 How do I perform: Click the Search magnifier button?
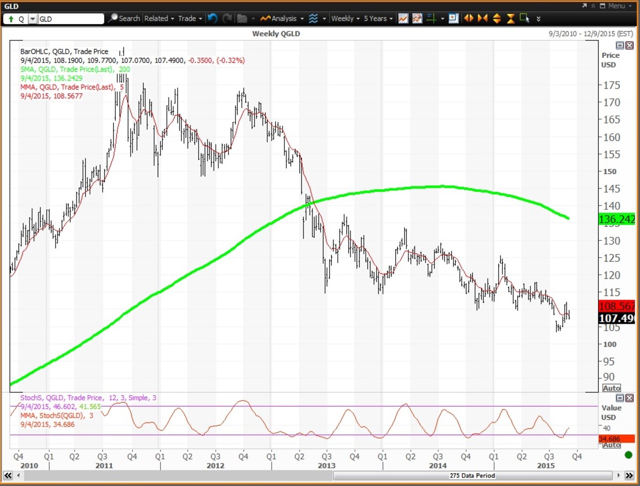click(124, 18)
